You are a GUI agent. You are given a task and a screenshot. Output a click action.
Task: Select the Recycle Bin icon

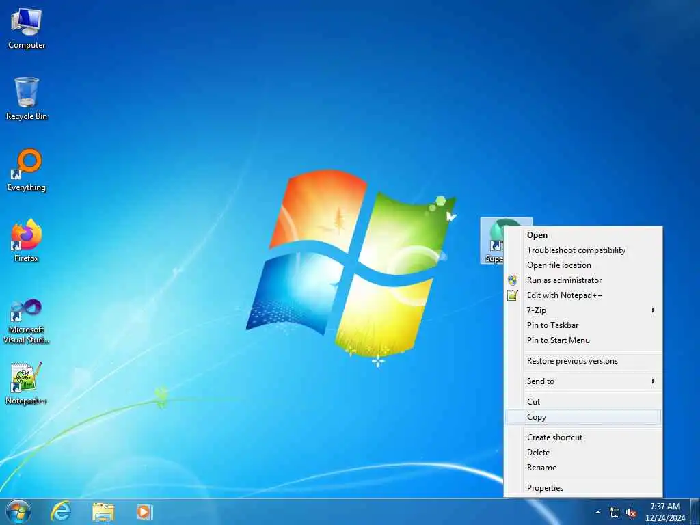pos(27,99)
